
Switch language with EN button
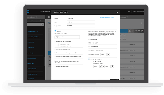coord(129,12)
